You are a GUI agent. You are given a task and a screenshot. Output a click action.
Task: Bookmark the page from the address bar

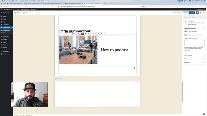[58, 6]
